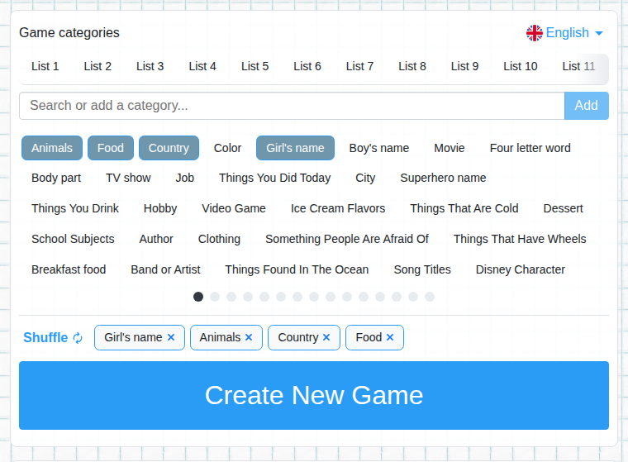Select the Color category

pos(227,148)
